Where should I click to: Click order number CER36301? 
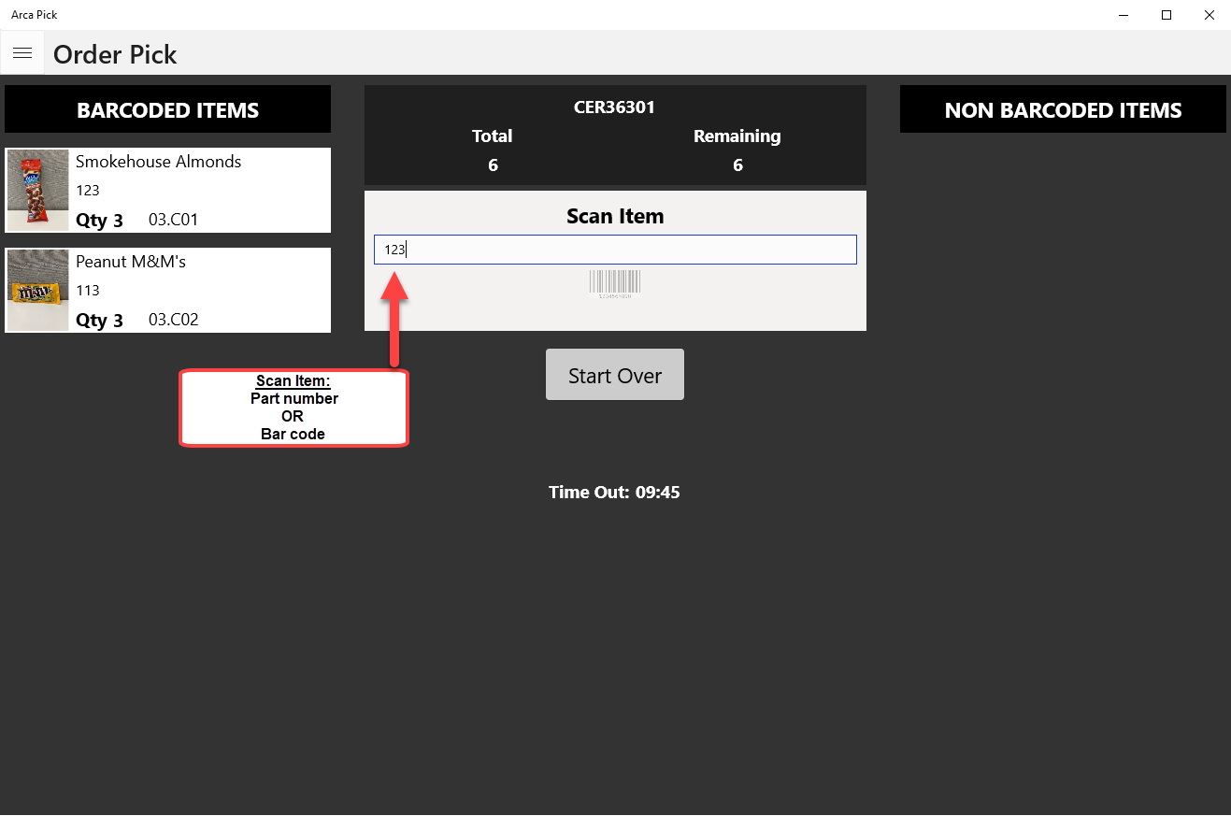point(615,107)
